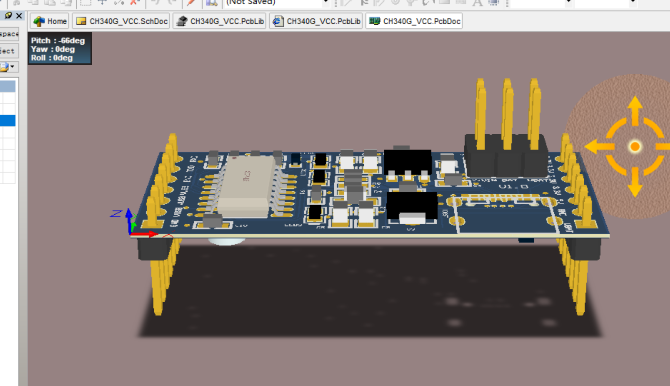The height and width of the screenshot is (386, 670).
Task: Open the CH340G_VCC.PcbLib tab with chip icon
Action: click(x=219, y=21)
